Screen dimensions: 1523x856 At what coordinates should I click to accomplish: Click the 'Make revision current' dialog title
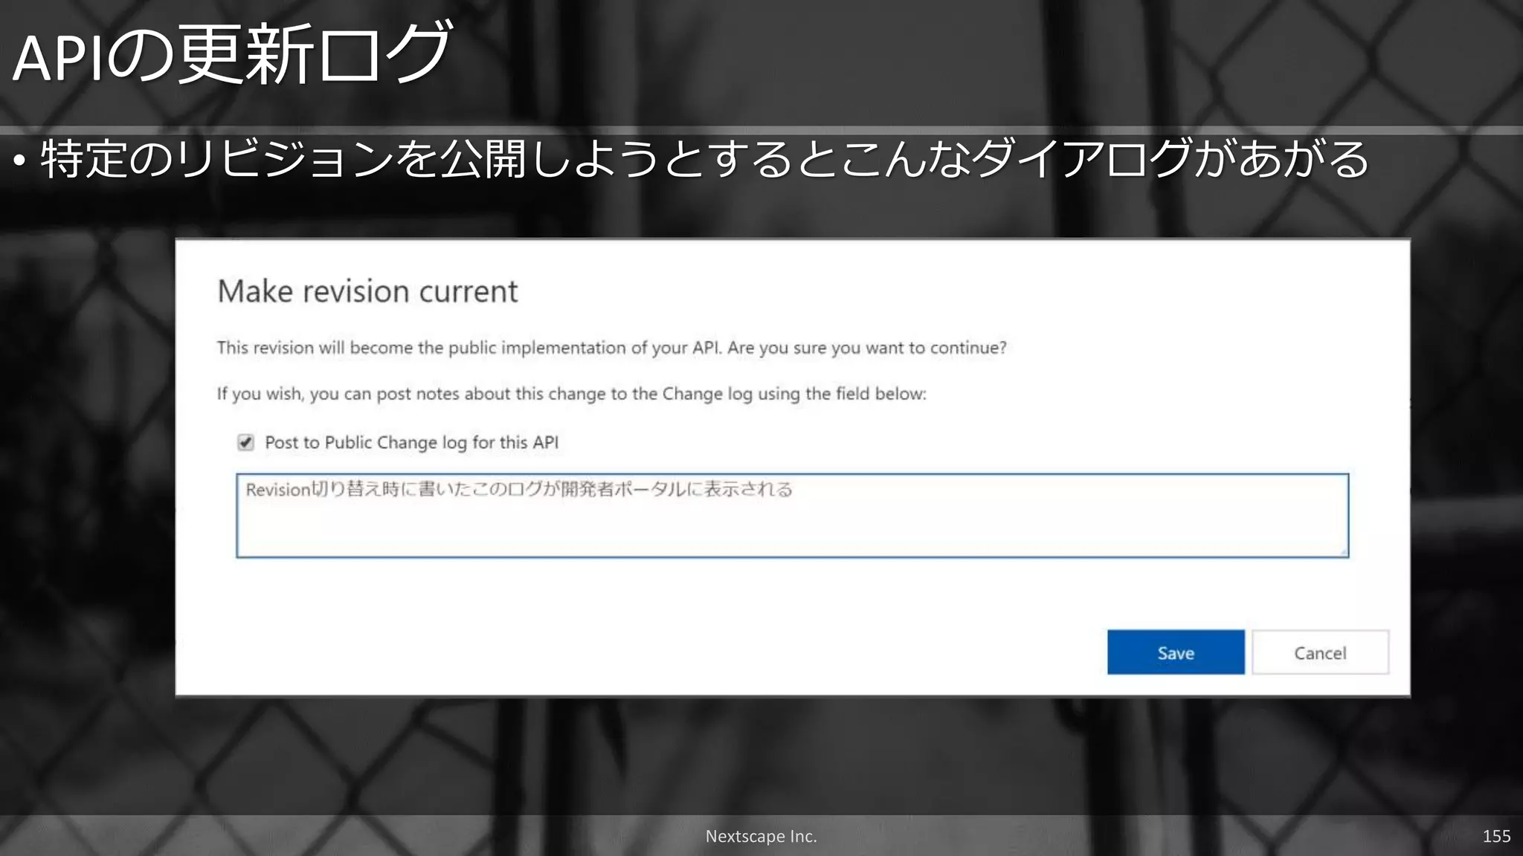[367, 291]
